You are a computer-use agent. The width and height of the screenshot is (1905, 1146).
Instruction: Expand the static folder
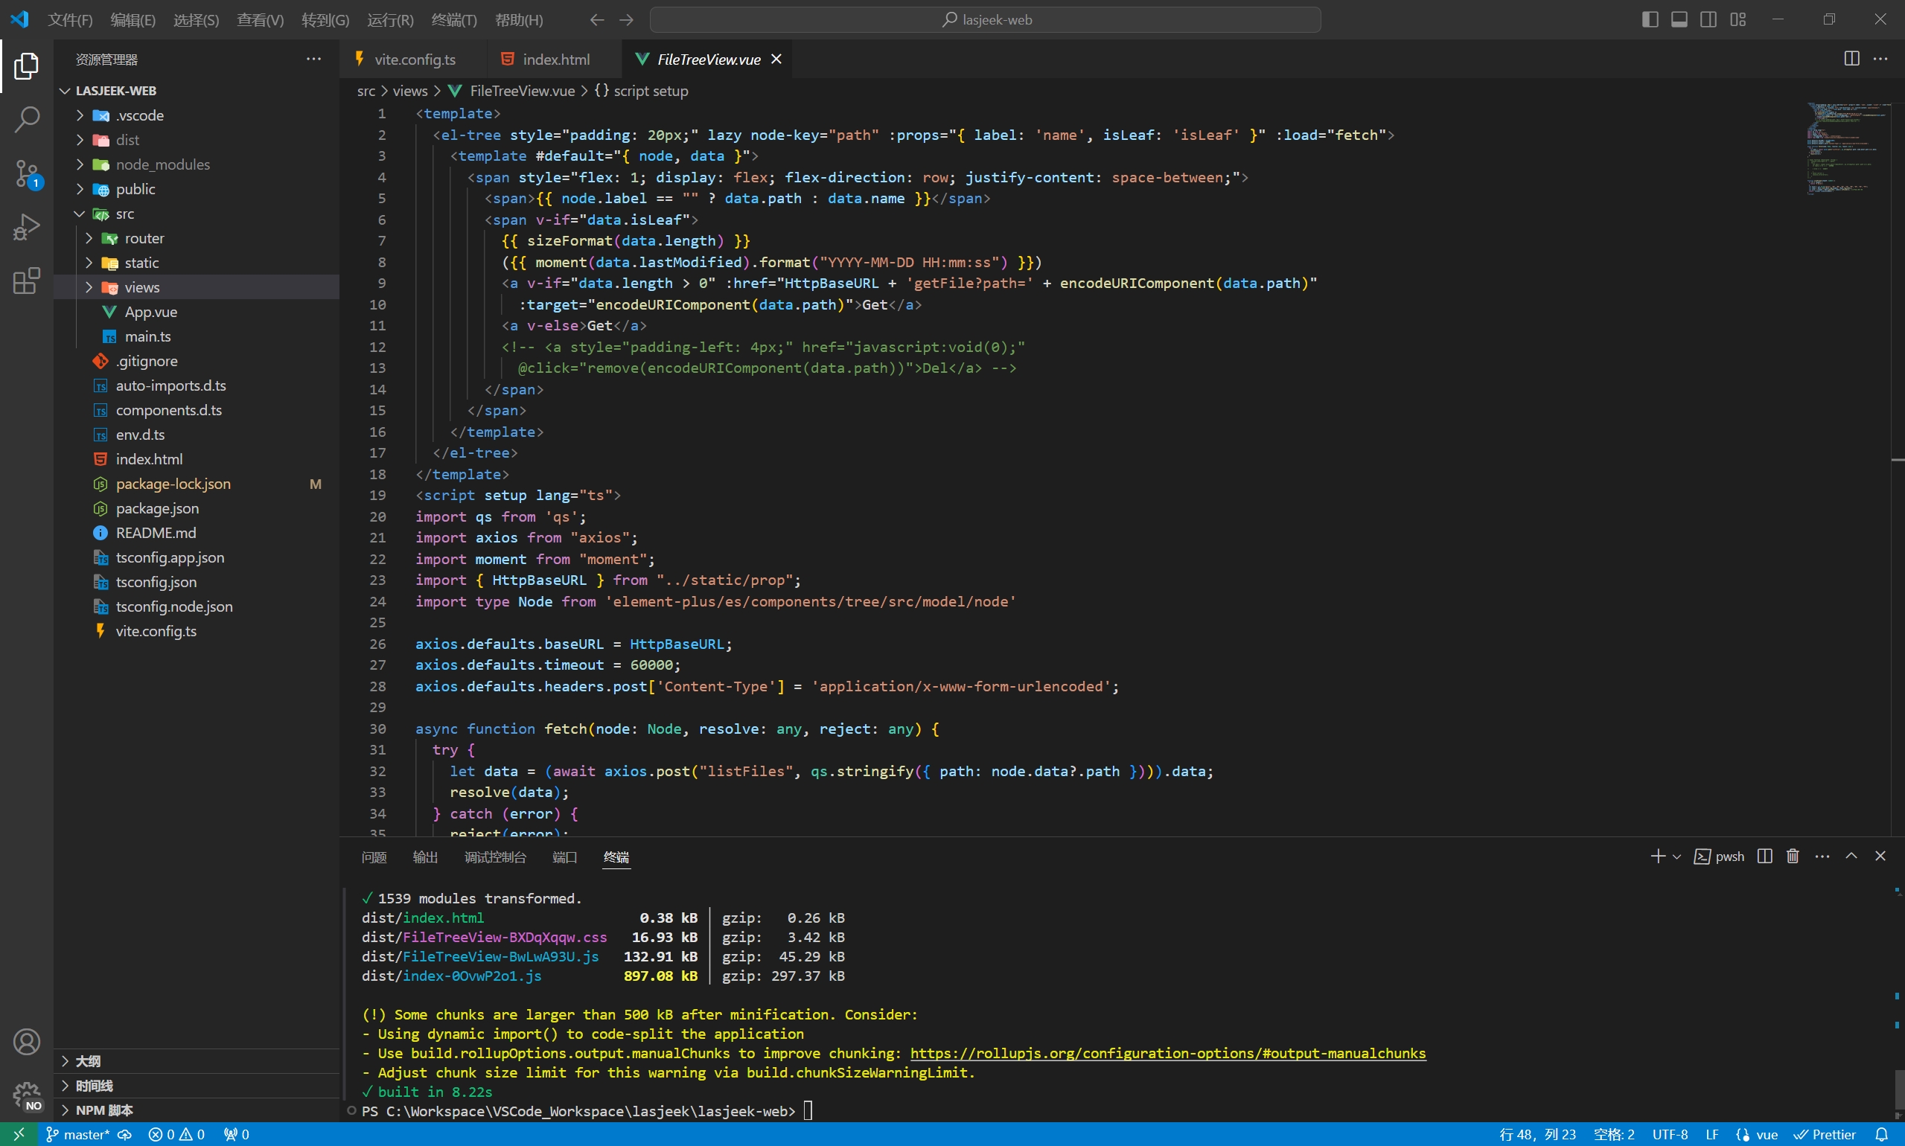pyautogui.click(x=89, y=263)
